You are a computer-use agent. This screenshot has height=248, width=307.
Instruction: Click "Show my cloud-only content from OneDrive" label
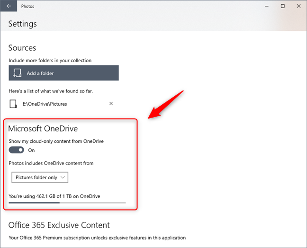(x=56, y=141)
